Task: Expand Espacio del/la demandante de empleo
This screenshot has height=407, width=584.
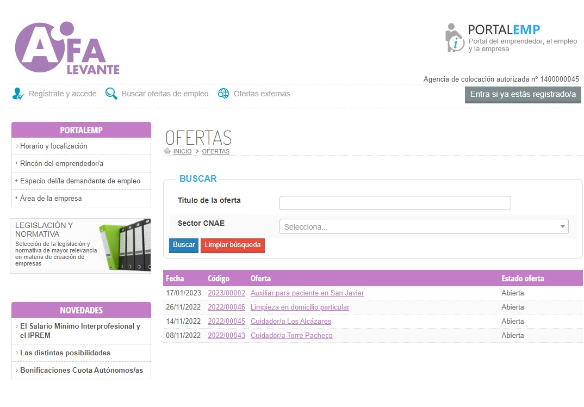Action: [80, 181]
